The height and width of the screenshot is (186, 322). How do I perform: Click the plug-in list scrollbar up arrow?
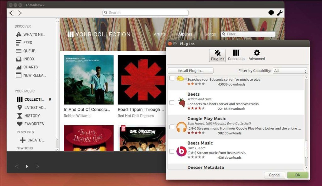tap(306, 78)
